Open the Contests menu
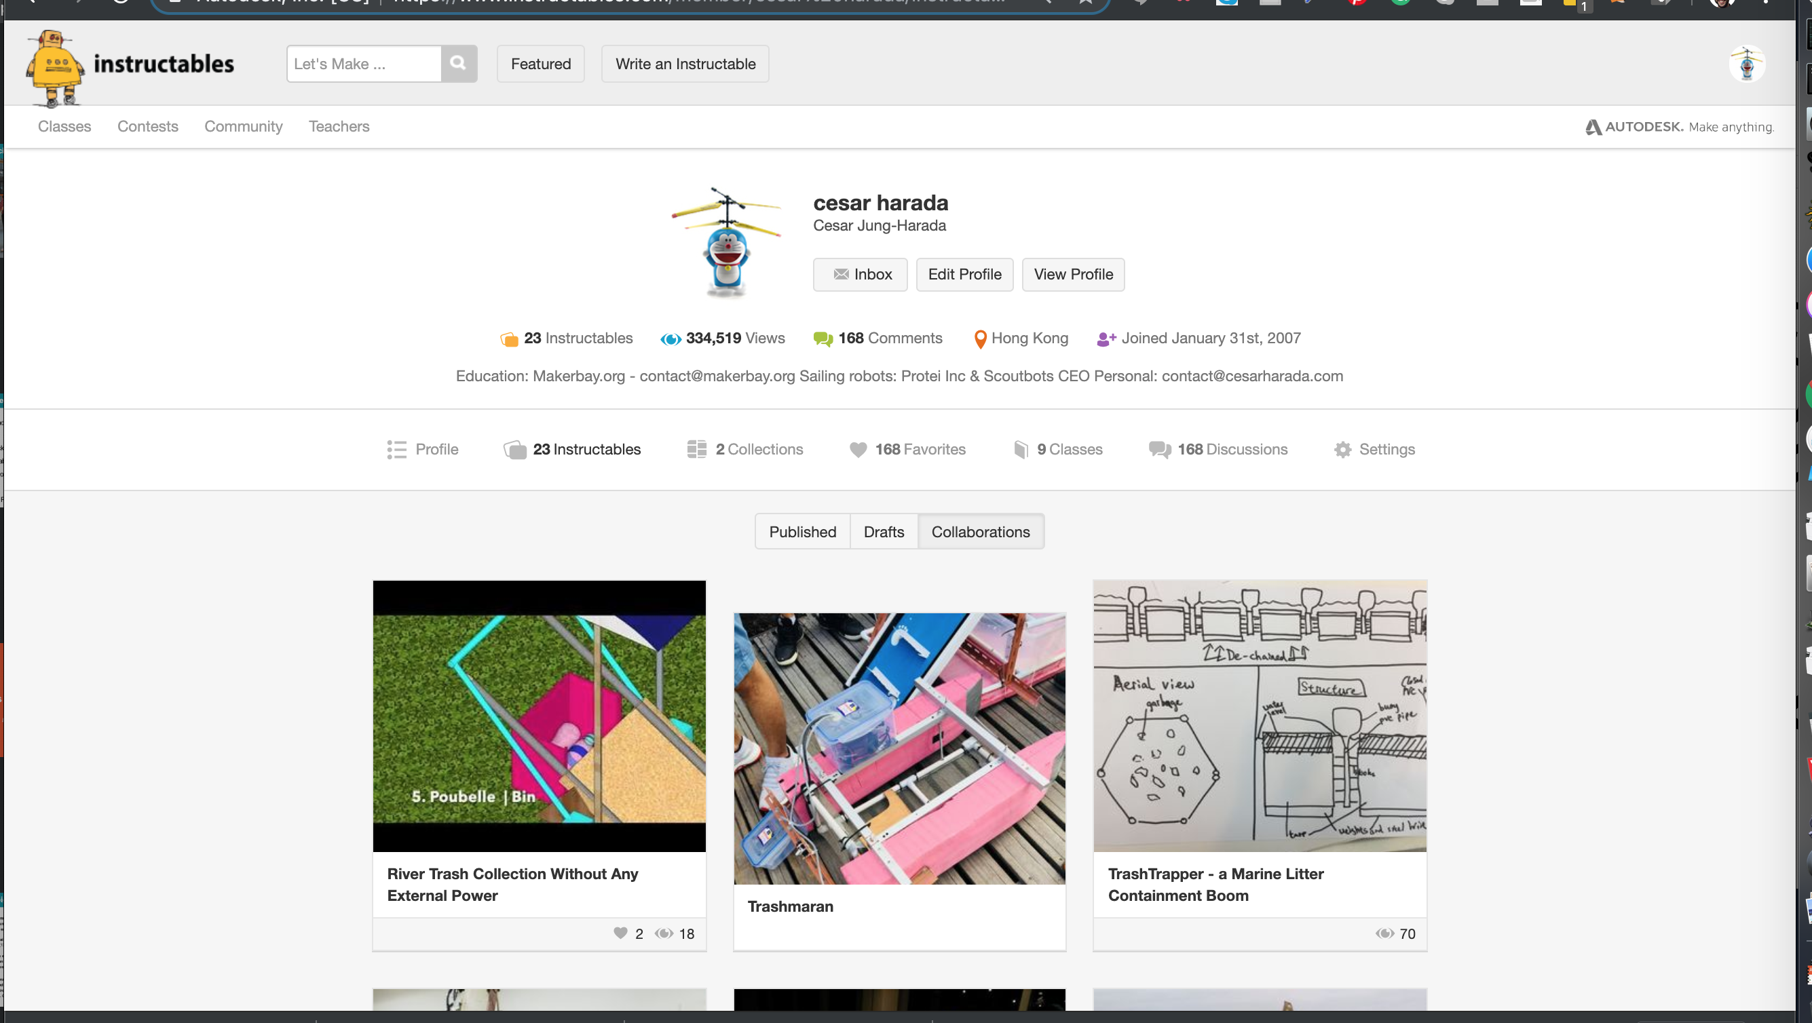 (148, 127)
